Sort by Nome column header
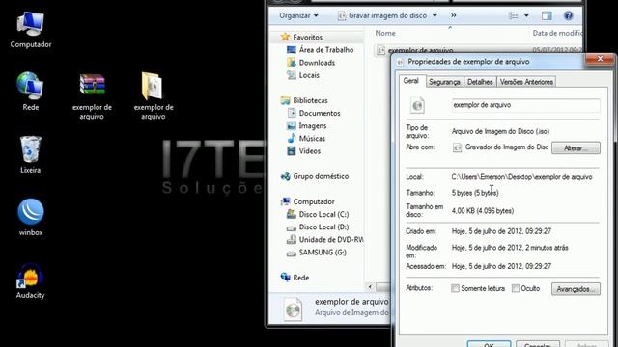Screen dimensions: 618x347 (385, 33)
